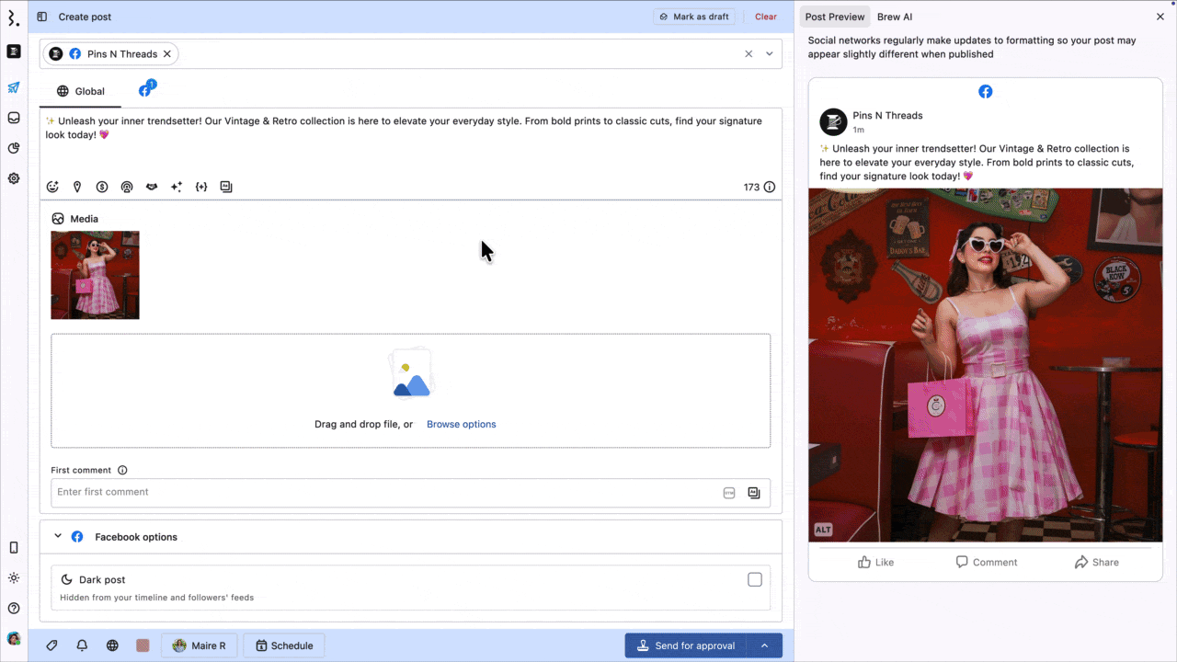This screenshot has width=1177, height=662.
Task: Open Settings gear in left sidebar
Action: coord(14,178)
